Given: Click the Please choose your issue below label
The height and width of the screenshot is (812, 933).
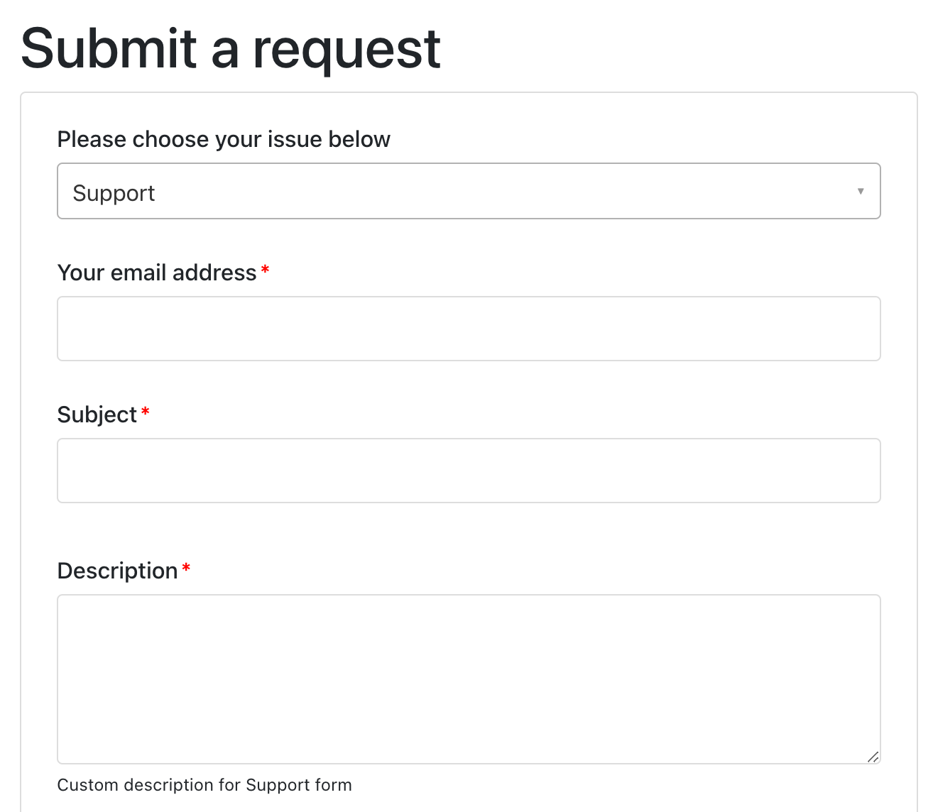Looking at the screenshot, I should 224,139.
